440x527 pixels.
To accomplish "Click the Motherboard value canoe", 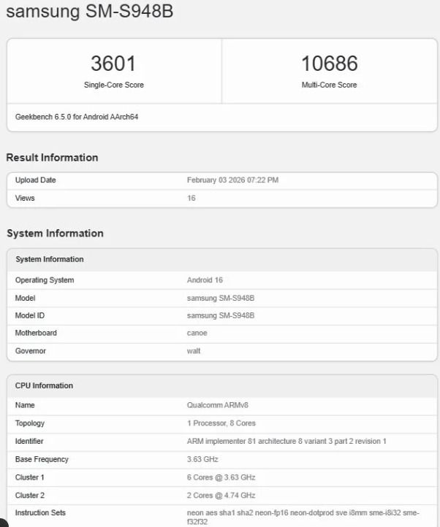I will coord(197,333).
